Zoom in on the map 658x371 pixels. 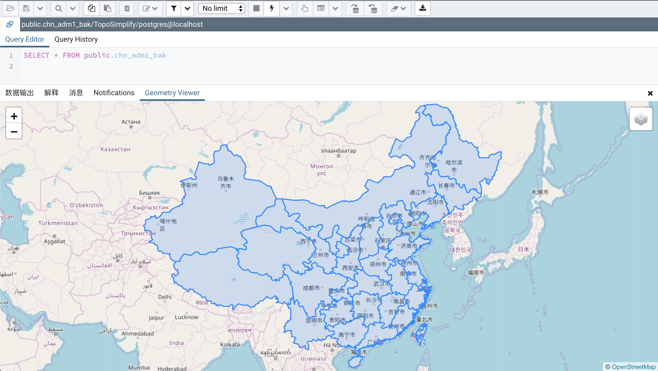[14, 116]
